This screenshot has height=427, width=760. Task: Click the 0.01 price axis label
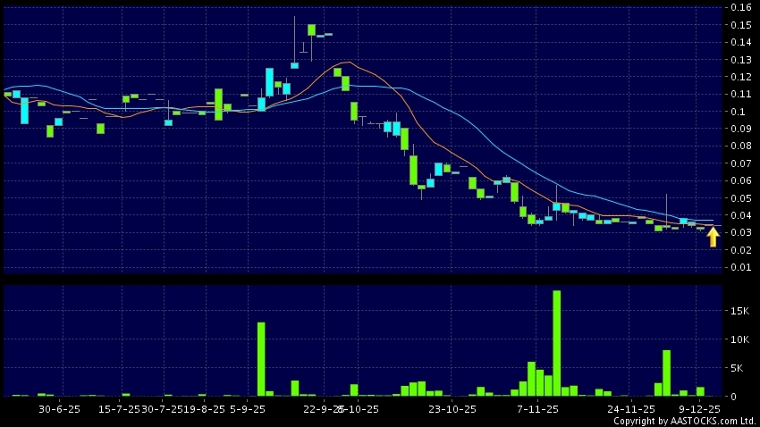click(739, 267)
